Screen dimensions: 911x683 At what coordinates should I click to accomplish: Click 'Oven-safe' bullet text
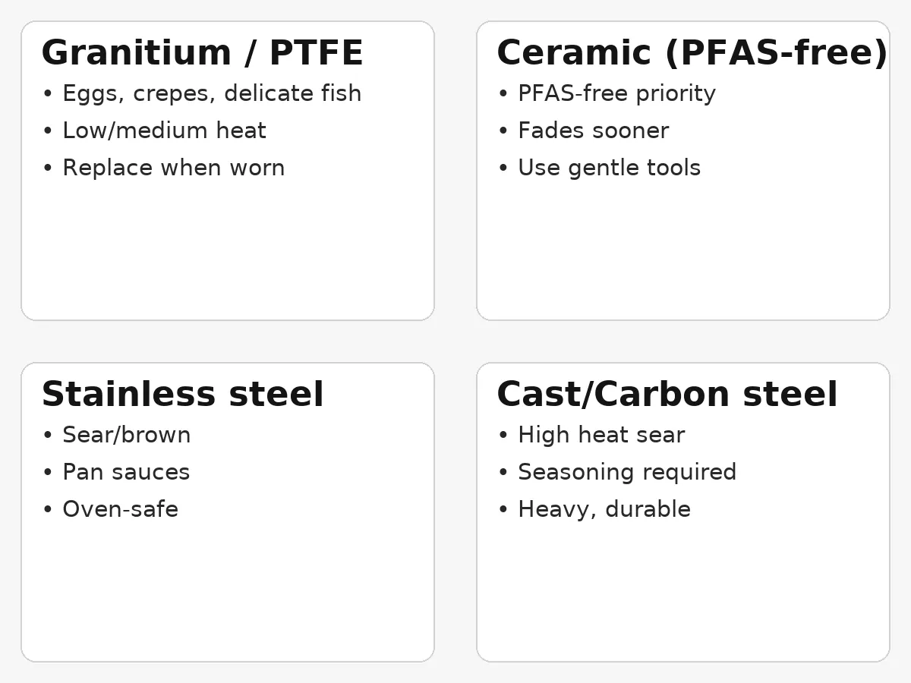click(x=120, y=509)
